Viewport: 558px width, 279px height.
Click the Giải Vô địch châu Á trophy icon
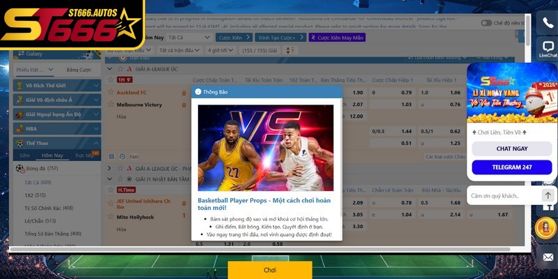[x=20, y=100]
